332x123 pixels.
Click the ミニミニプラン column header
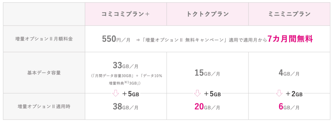pyautogui.click(x=289, y=14)
